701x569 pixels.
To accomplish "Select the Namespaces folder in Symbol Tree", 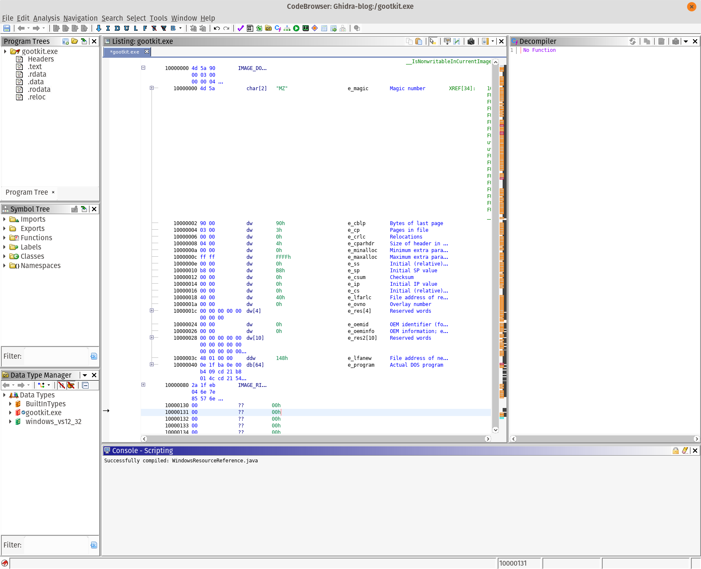I will click(41, 266).
